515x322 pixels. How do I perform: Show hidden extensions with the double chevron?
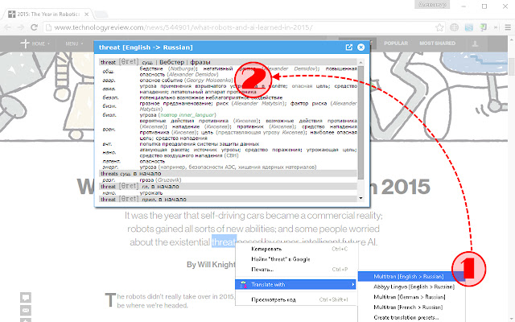pos(496,27)
